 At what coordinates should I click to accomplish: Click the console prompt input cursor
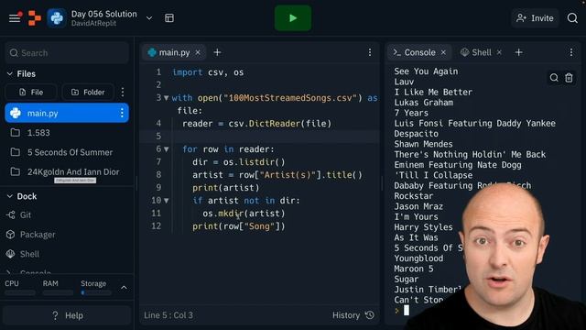click(x=407, y=310)
